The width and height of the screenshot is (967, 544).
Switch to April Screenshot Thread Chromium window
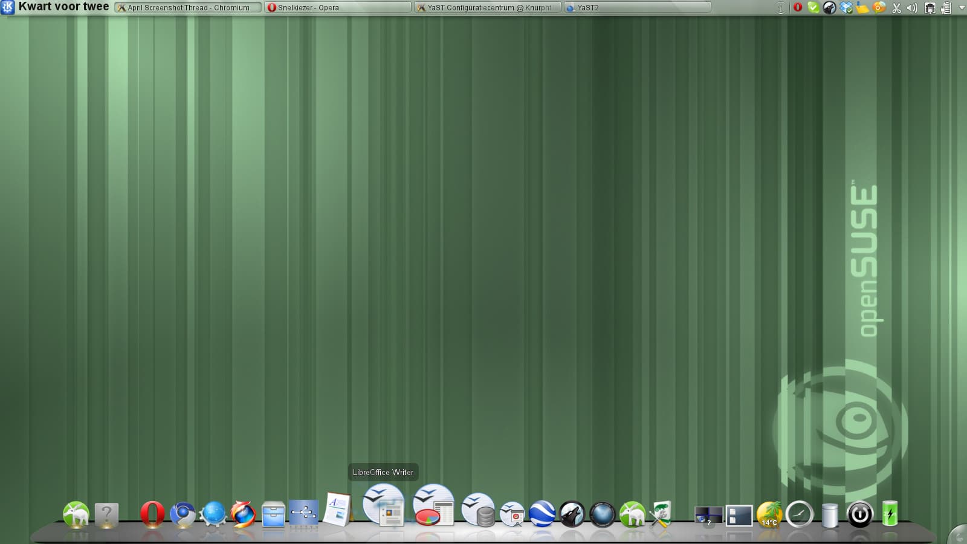187,7
